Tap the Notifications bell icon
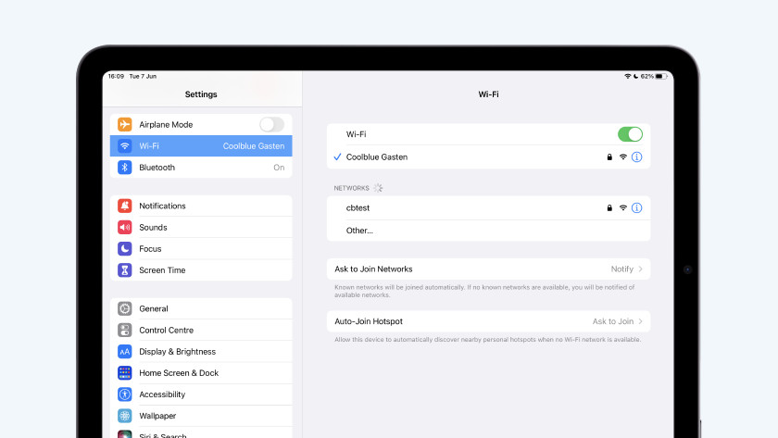 click(x=125, y=206)
